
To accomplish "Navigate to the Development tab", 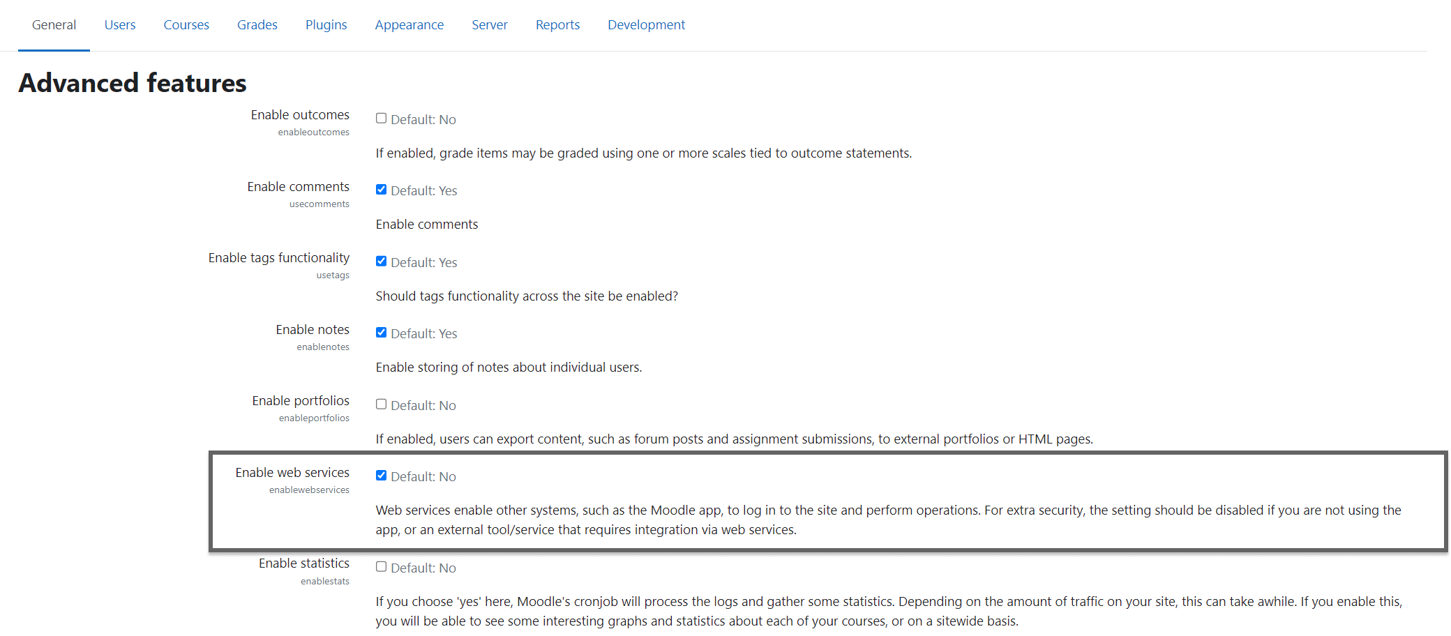I will click(646, 25).
